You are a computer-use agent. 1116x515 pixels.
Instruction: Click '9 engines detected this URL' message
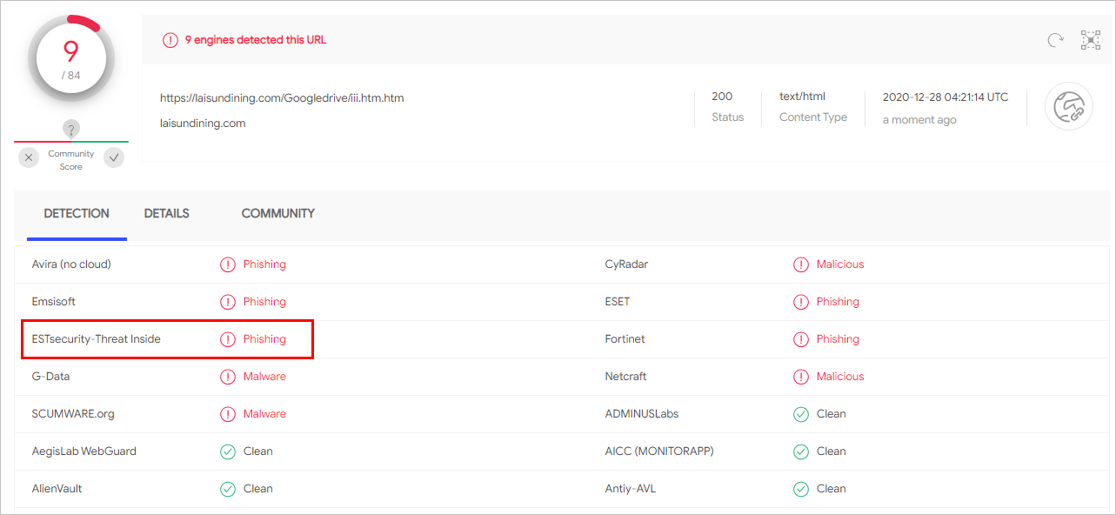(256, 40)
